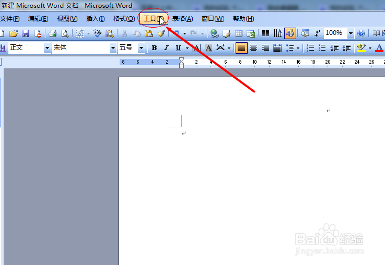Open Print Preview magnifier icon
Image resolution: width=385 pixels, height=265 pixels.
65,33
